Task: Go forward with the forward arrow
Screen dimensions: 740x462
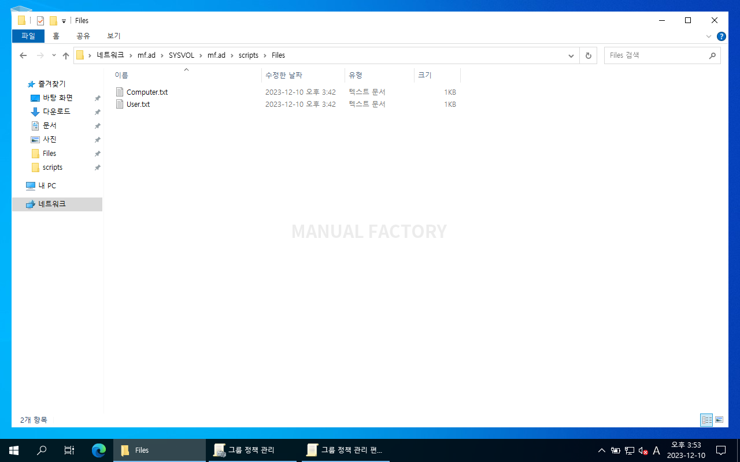Action: [x=40, y=55]
